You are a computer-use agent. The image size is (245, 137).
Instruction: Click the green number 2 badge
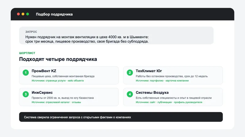click(x=130, y=72)
